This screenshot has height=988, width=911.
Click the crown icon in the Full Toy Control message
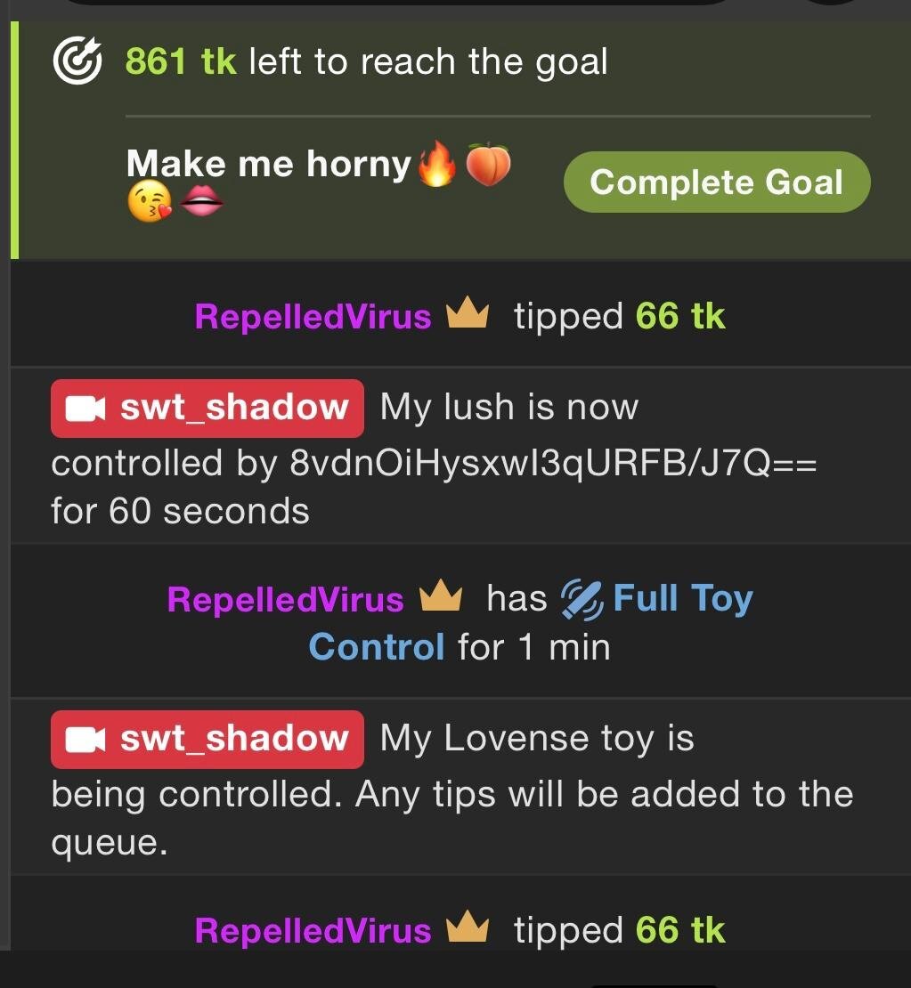(x=441, y=596)
